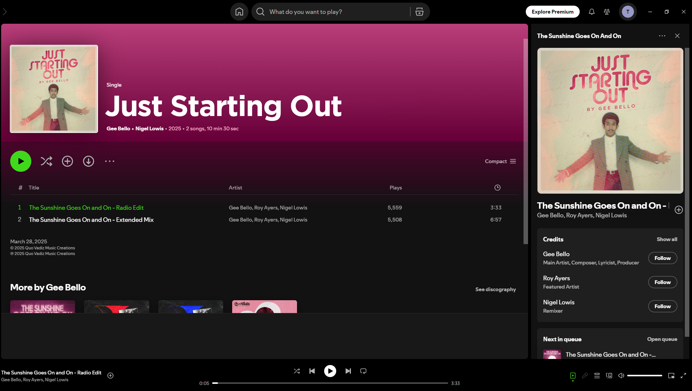Open second More by Gee Bello thumbnail
The width and height of the screenshot is (692, 391).
click(116, 307)
